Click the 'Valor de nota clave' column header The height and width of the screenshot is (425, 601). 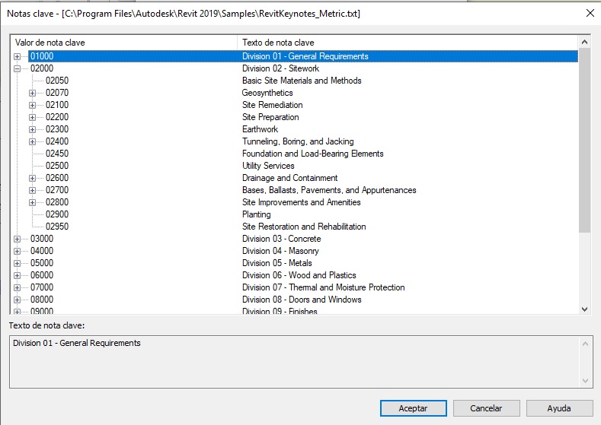[x=122, y=43]
